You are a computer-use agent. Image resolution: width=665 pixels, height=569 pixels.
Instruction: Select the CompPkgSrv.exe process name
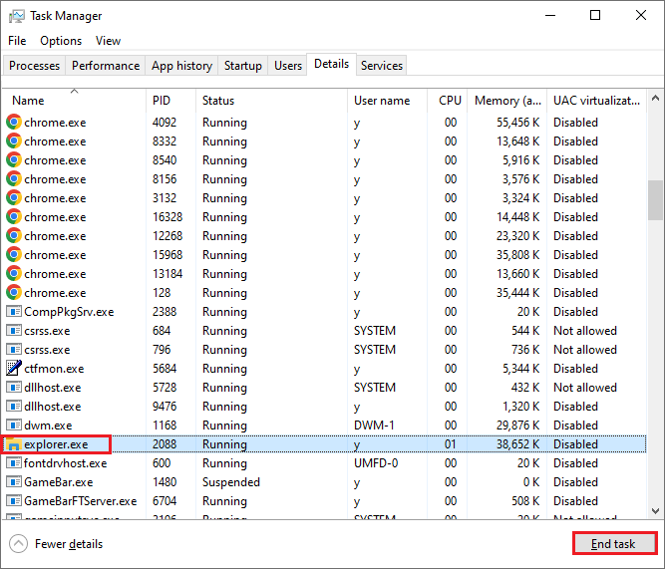point(69,312)
